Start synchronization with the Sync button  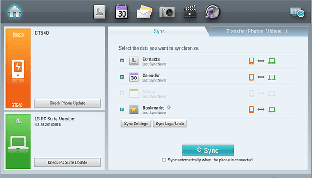208,150
